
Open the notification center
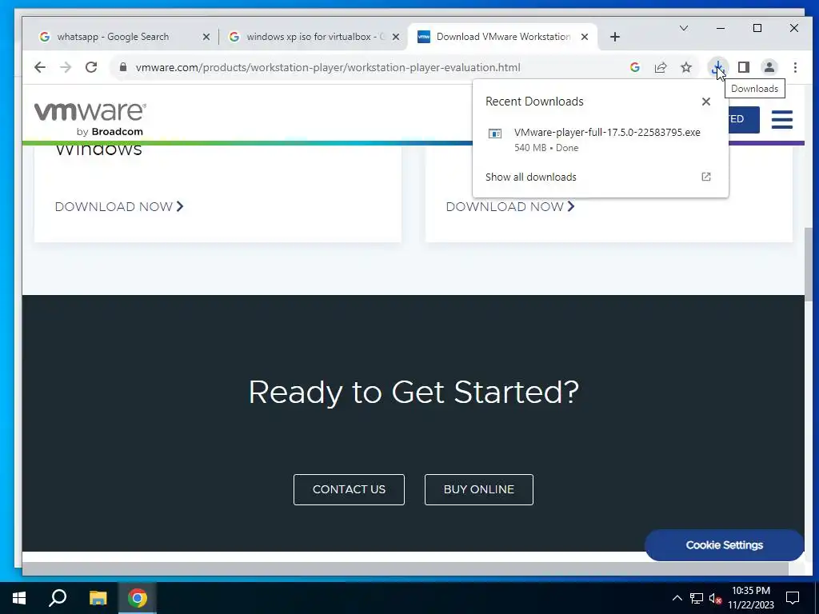point(793,598)
